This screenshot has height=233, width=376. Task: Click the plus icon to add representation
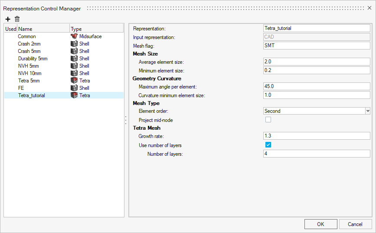coord(8,19)
